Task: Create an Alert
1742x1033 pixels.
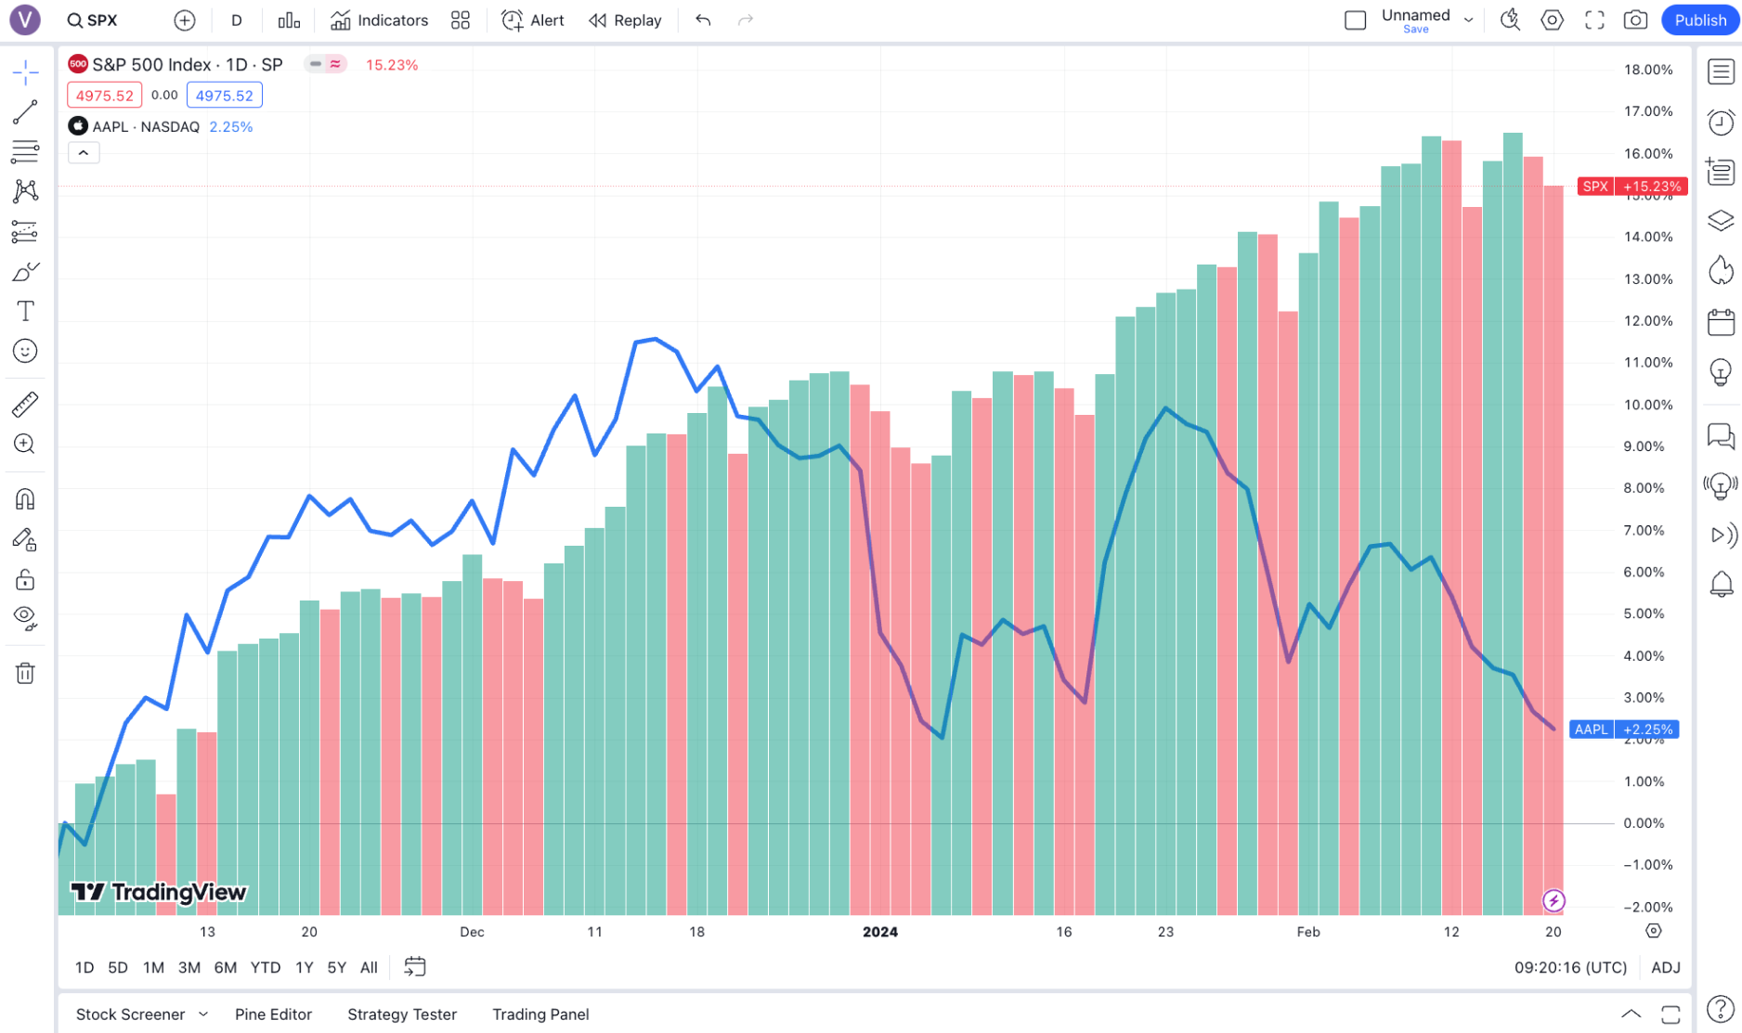Action: pos(533,20)
